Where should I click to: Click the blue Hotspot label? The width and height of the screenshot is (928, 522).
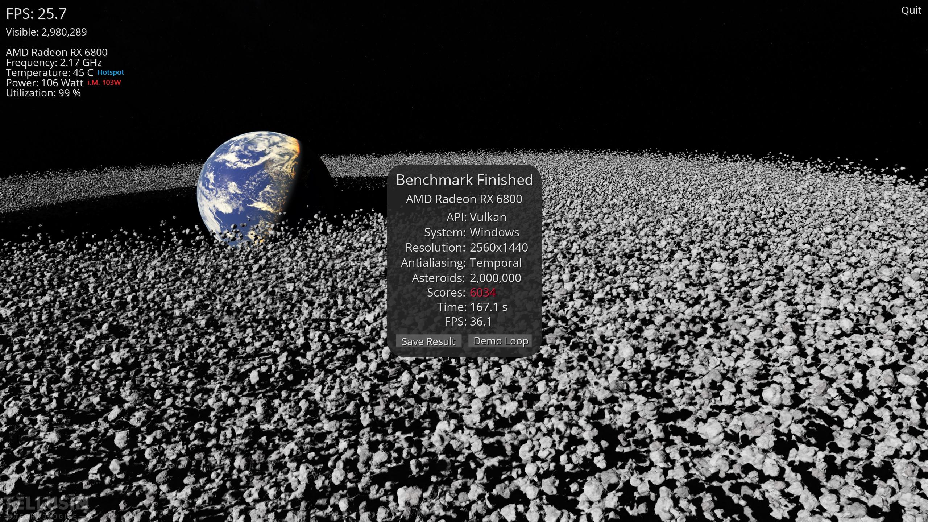pos(111,72)
